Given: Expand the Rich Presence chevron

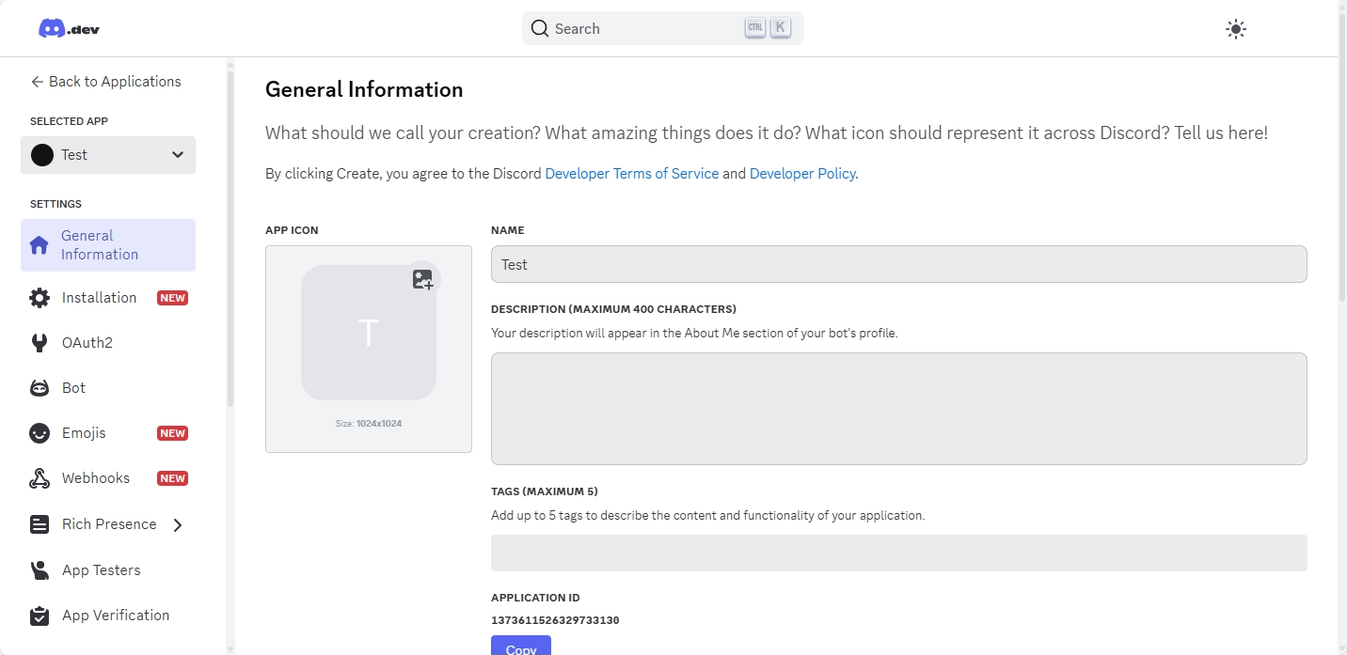Looking at the screenshot, I should pos(178,524).
